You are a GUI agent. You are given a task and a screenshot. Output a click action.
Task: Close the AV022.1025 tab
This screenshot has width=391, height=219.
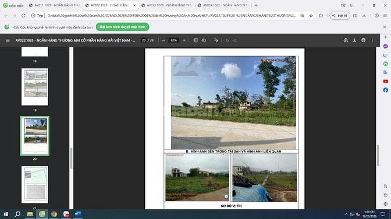(x=134, y=5)
